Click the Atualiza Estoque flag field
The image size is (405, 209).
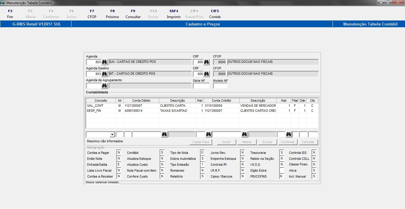162,159
